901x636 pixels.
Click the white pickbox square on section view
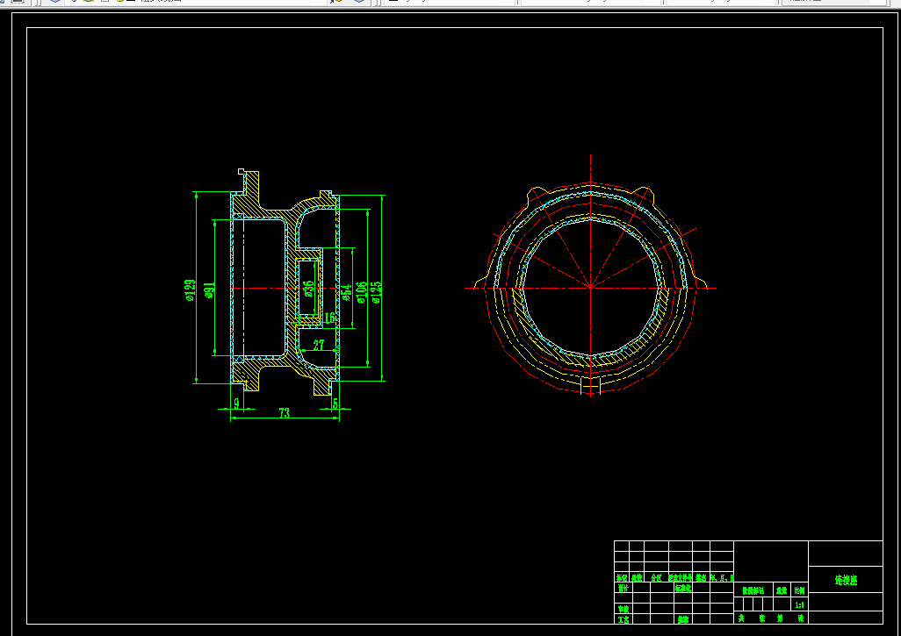tap(241, 171)
